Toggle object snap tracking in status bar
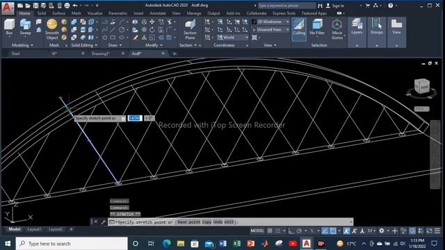Viewport: 445px width, 250px height. (325, 231)
